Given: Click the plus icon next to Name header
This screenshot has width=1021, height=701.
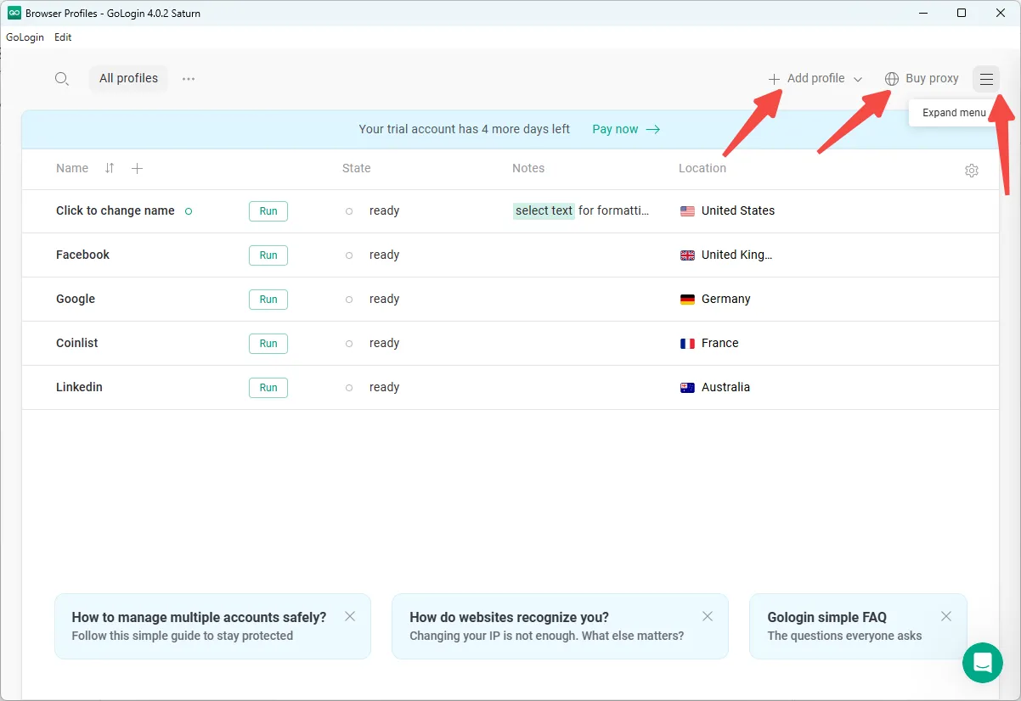Looking at the screenshot, I should click(138, 168).
